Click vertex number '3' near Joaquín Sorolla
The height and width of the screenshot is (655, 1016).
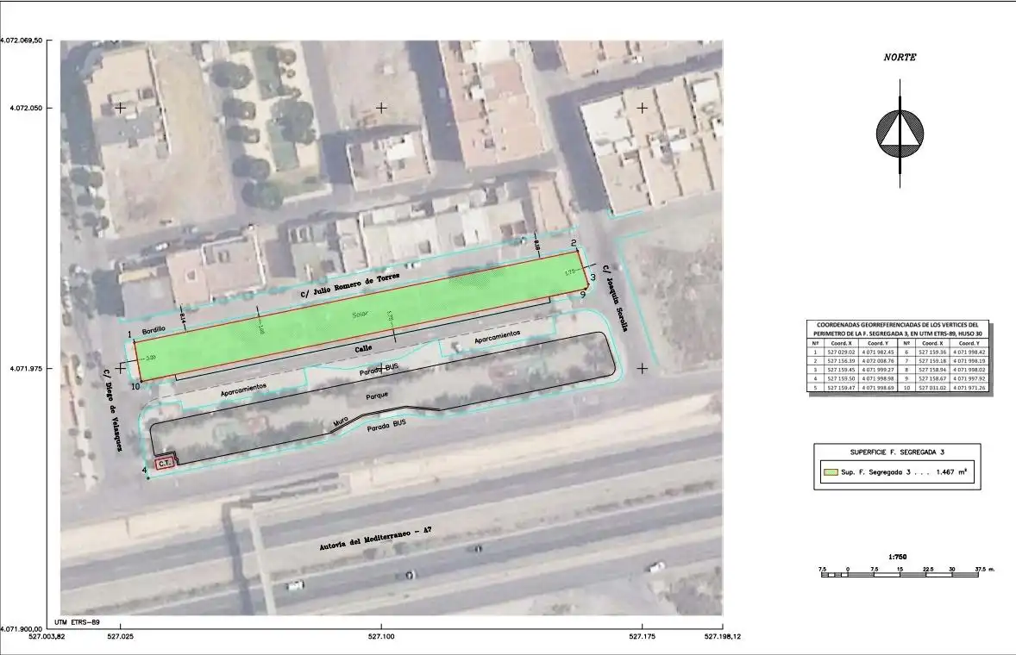tap(593, 277)
